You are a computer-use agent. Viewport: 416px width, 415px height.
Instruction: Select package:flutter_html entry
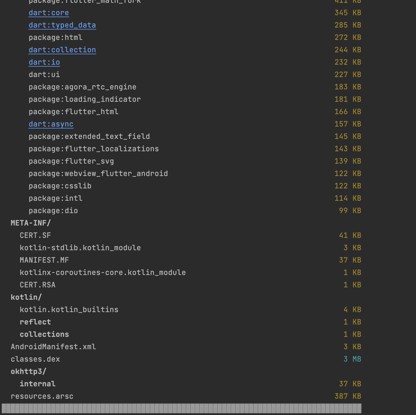pyautogui.click(x=73, y=112)
